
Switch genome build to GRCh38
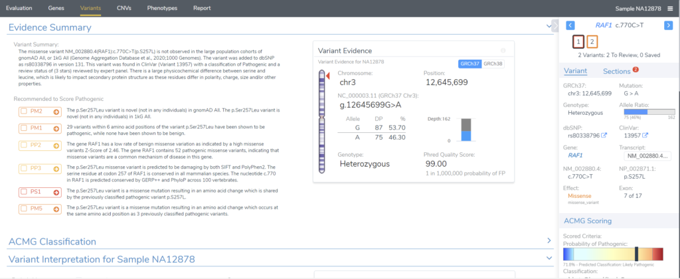click(x=493, y=64)
